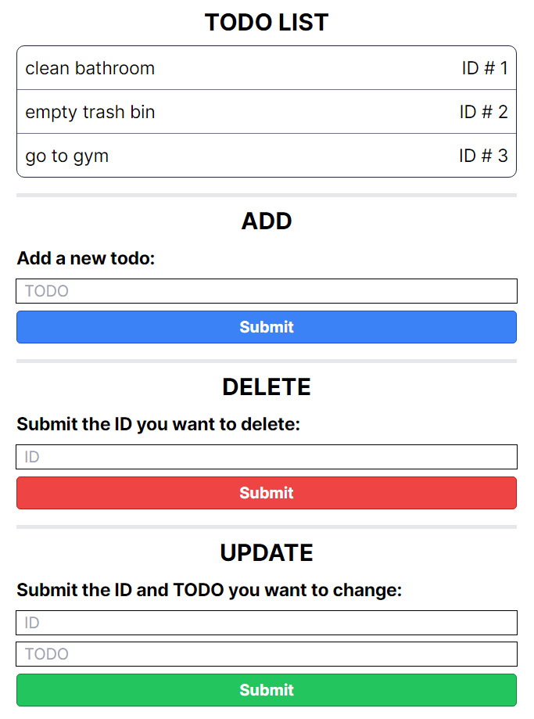The width and height of the screenshot is (534, 719).
Task: Click the green Submit button to update todo
Action: click(267, 690)
